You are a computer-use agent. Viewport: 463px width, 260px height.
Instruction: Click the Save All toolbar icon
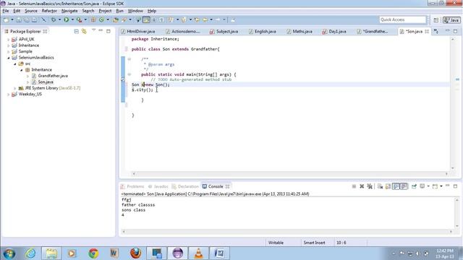[x=27, y=19]
